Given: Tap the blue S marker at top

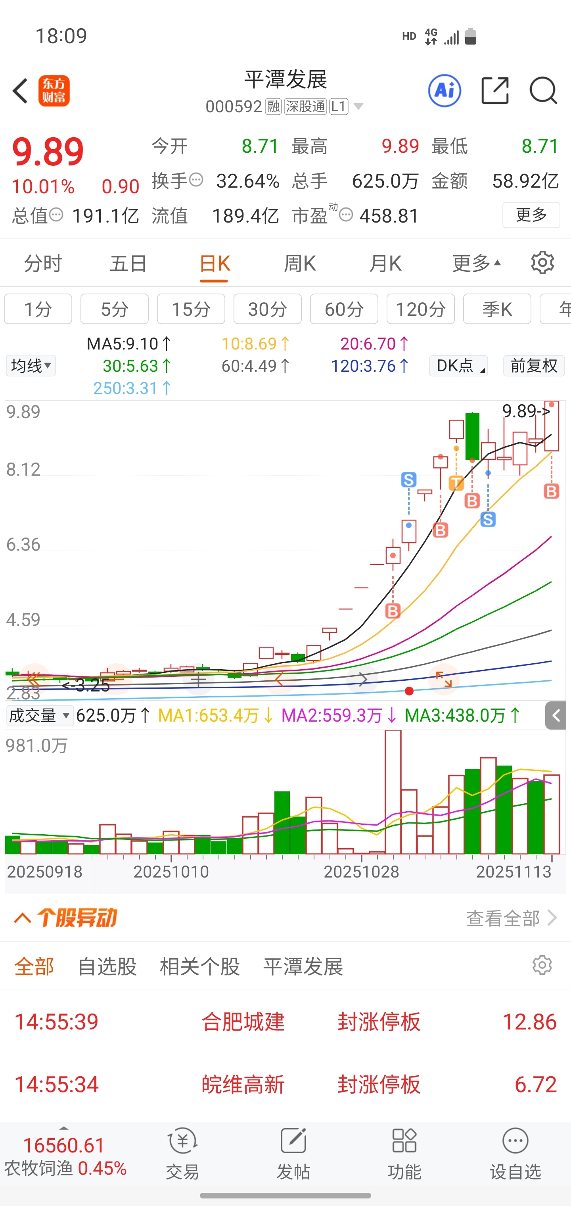Looking at the screenshot, I should click(408, 479).
